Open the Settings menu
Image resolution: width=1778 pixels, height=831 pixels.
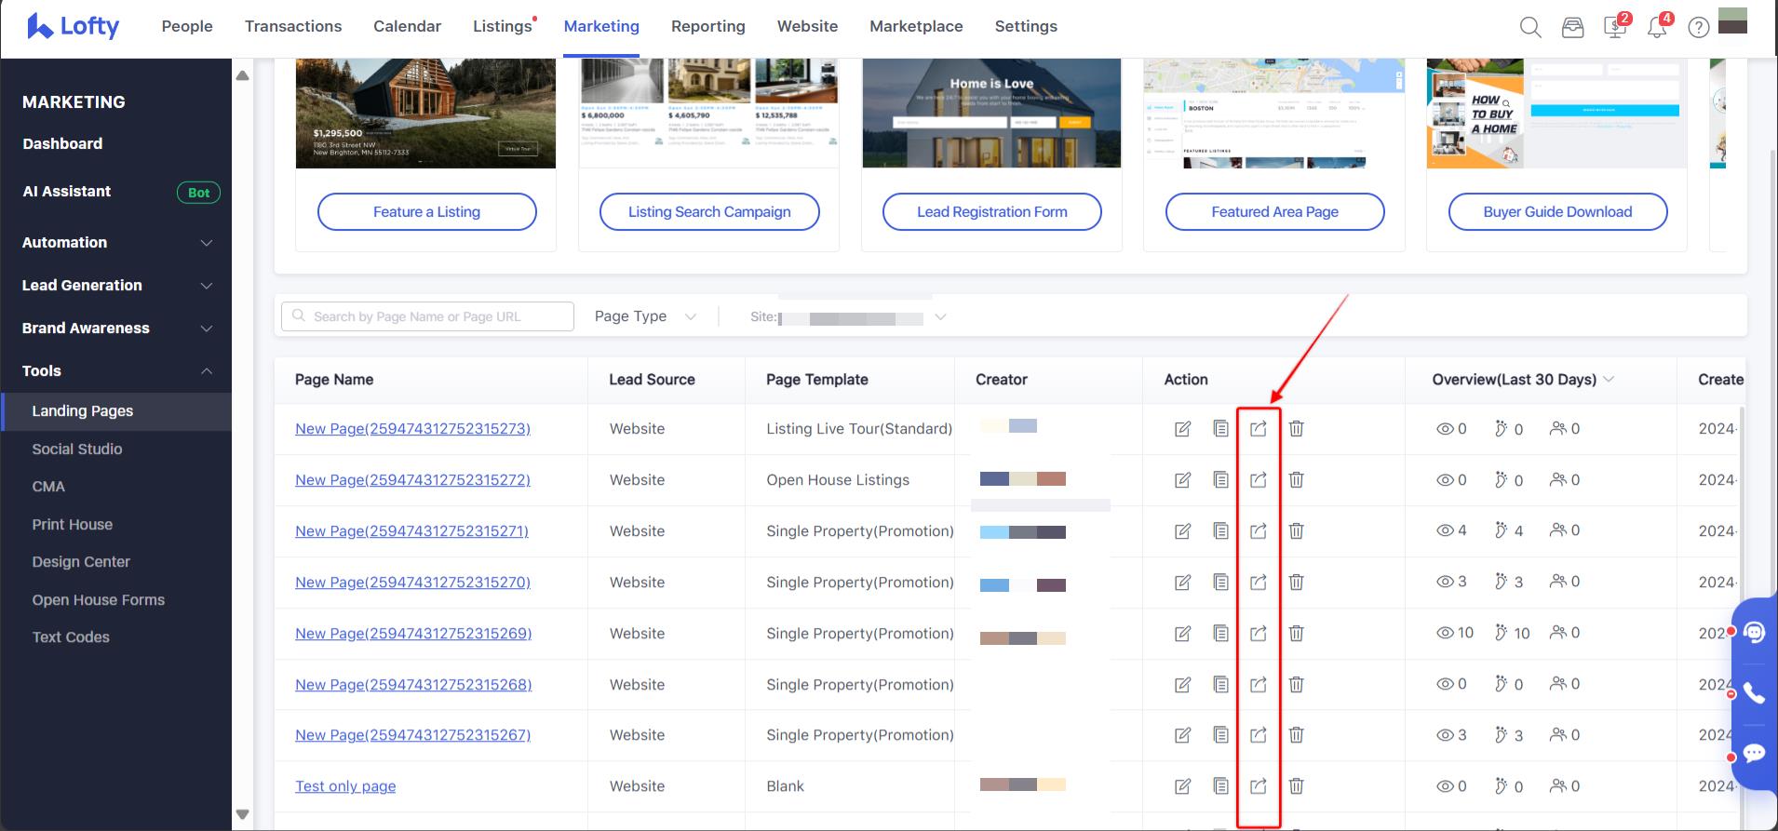coord(1026,27)
